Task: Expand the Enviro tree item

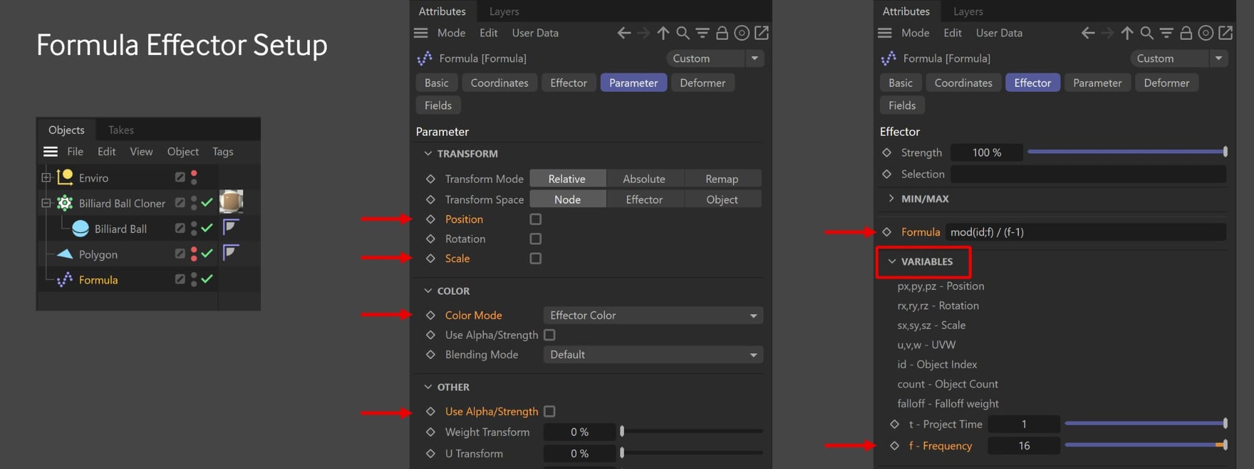Action: pyautogui.click(x=46, y=178)
